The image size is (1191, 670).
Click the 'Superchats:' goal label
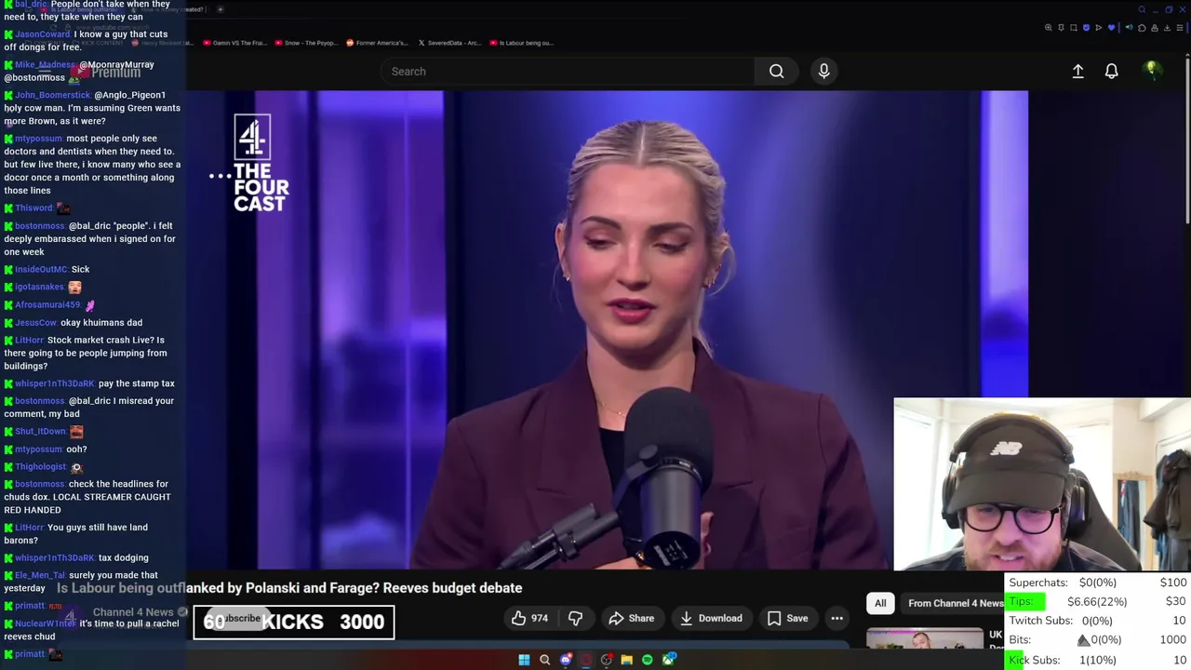(x=1038, y=583)
